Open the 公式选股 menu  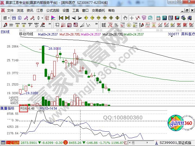(52, 11)
